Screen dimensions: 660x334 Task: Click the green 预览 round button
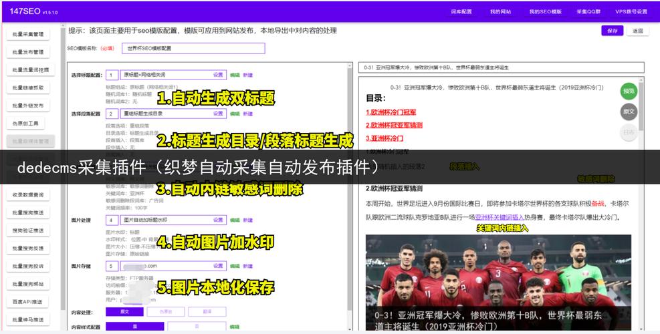629,91
